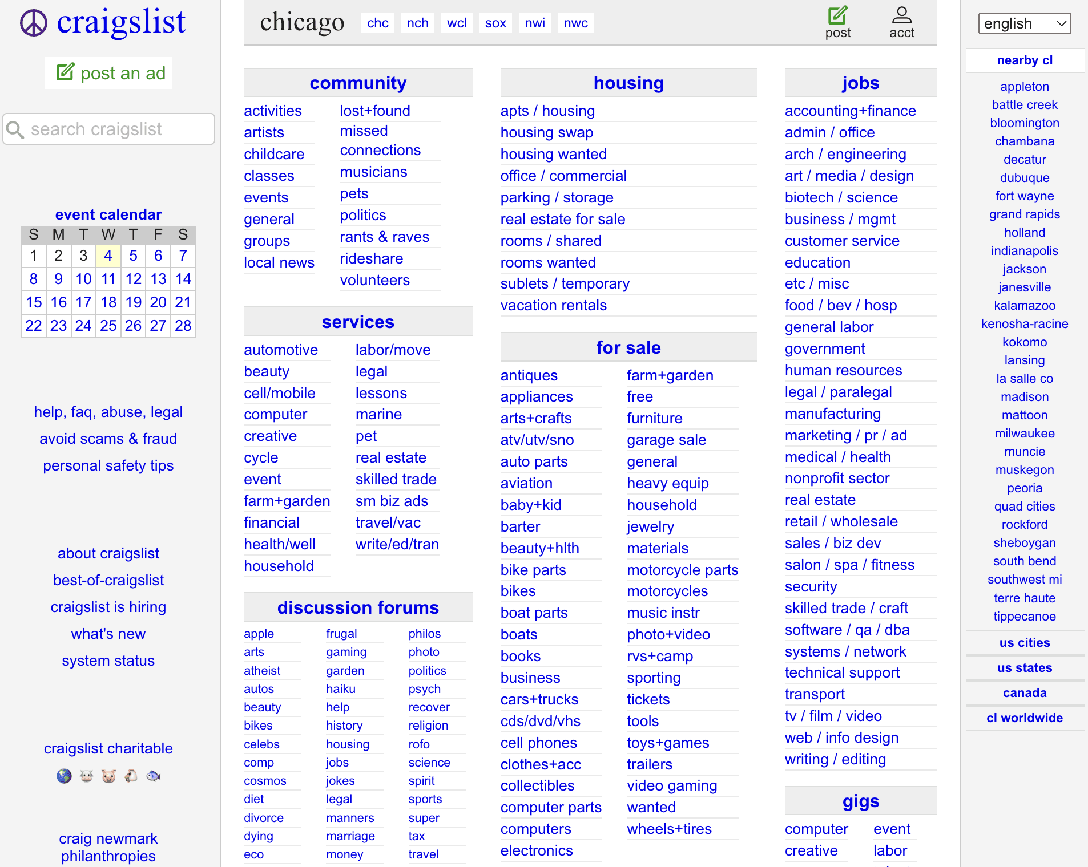Viewport: 1088px width, 867px height.
Task: Visit indianapolis nearby craigslist
Action: 1025,250
